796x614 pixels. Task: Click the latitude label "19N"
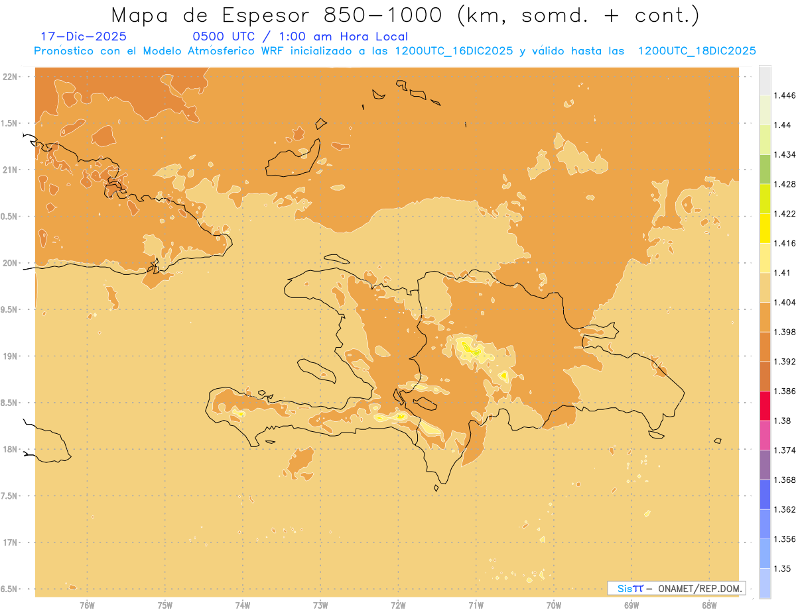pyautogui.click(x=10, y=356)
